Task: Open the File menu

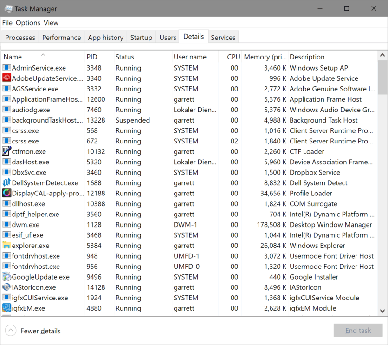Action: pyautogui.click(x=7, y=23)
